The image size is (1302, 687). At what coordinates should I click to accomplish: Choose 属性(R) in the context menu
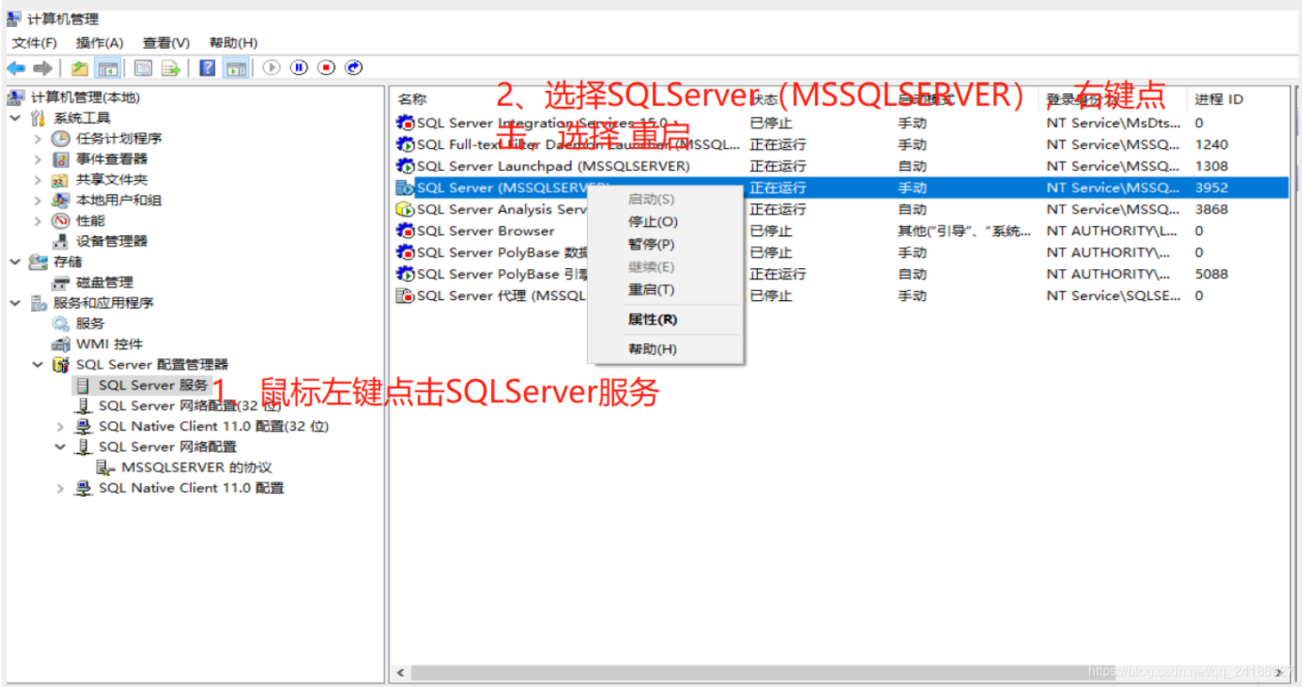tap(653, 320)
